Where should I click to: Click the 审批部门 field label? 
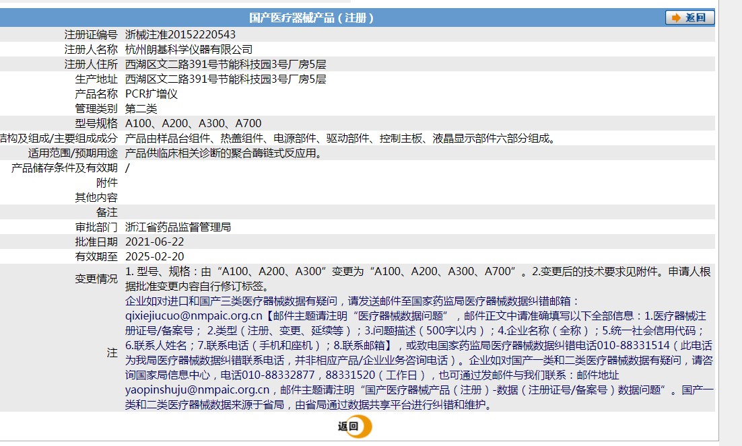pyautogui.click(x=96, y=227)
